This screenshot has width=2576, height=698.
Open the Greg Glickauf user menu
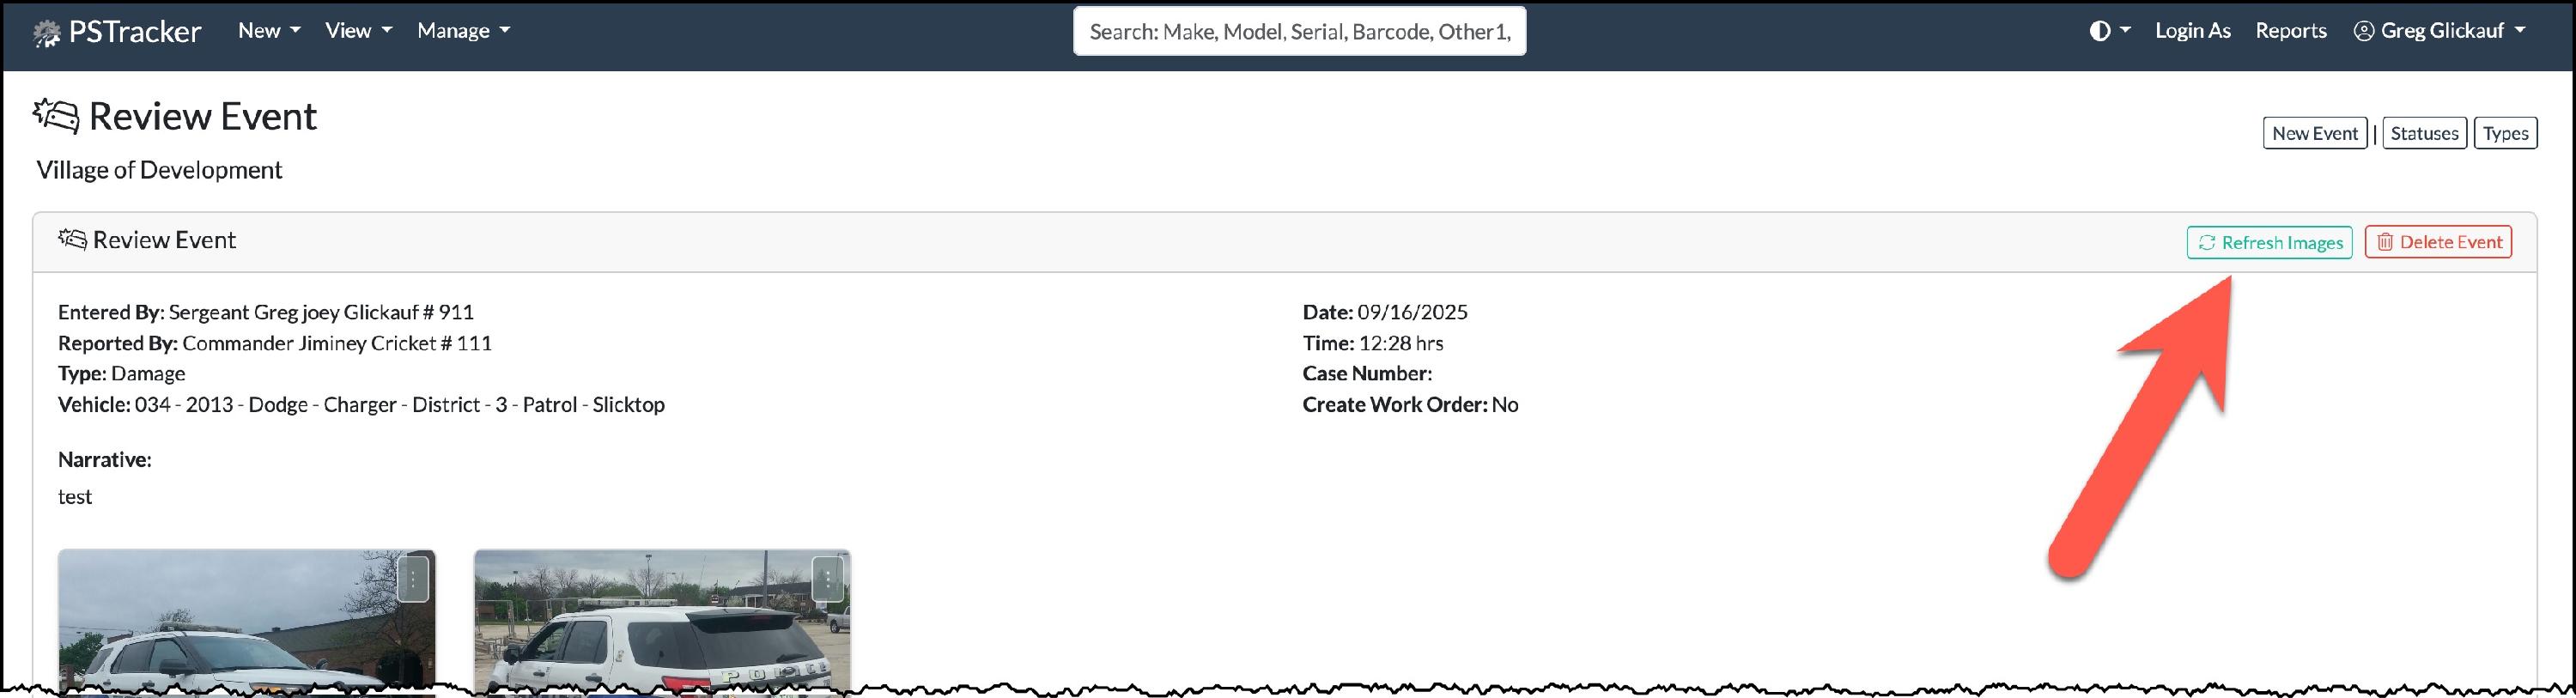coord(2439,31)
